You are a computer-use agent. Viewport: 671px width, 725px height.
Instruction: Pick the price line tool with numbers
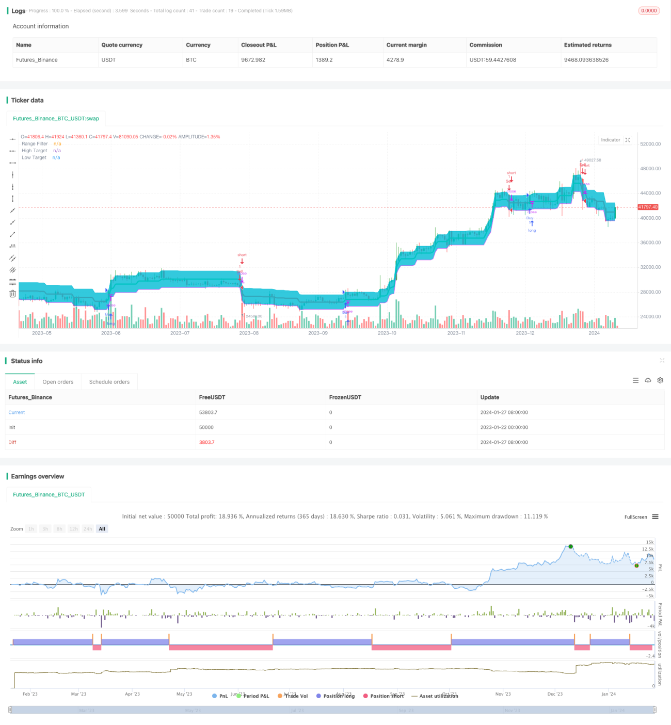coord(12,246)
